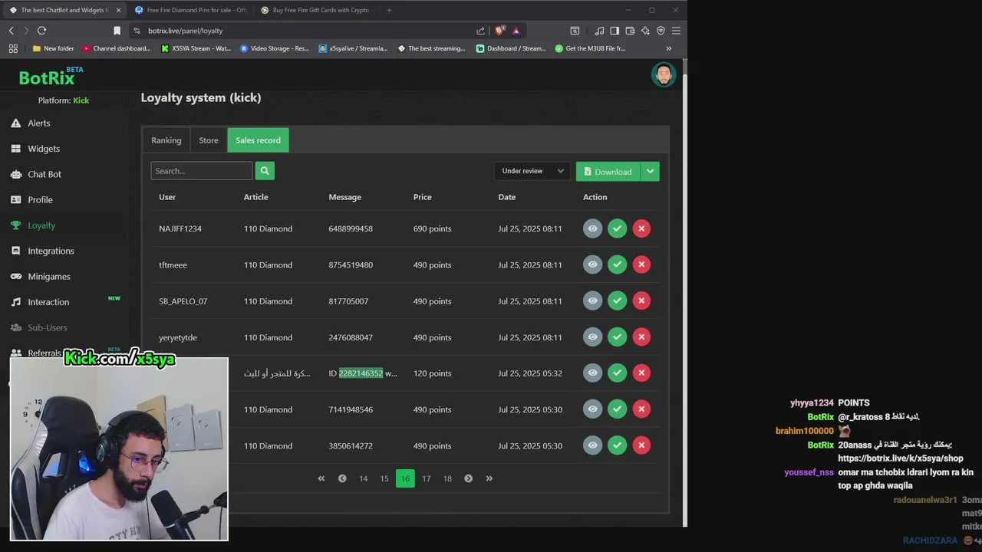The width and height of the screenshot is (982, 552).
Task: Expand the Download options arrow
Action: point(650,172)
